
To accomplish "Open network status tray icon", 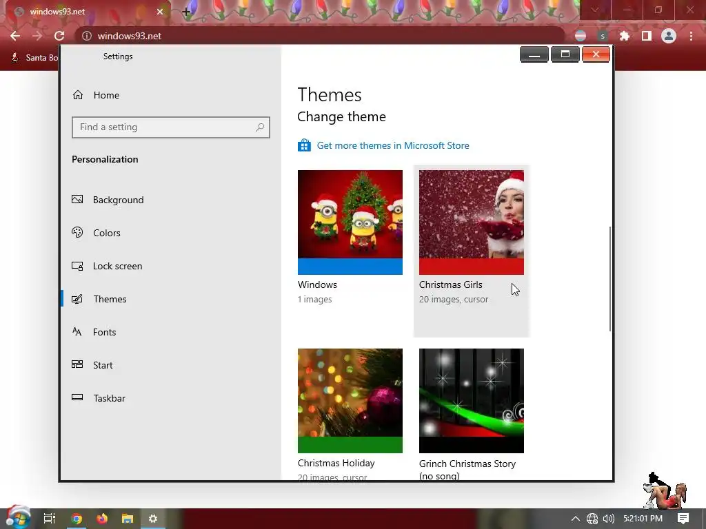I will [x=592, y=519].
